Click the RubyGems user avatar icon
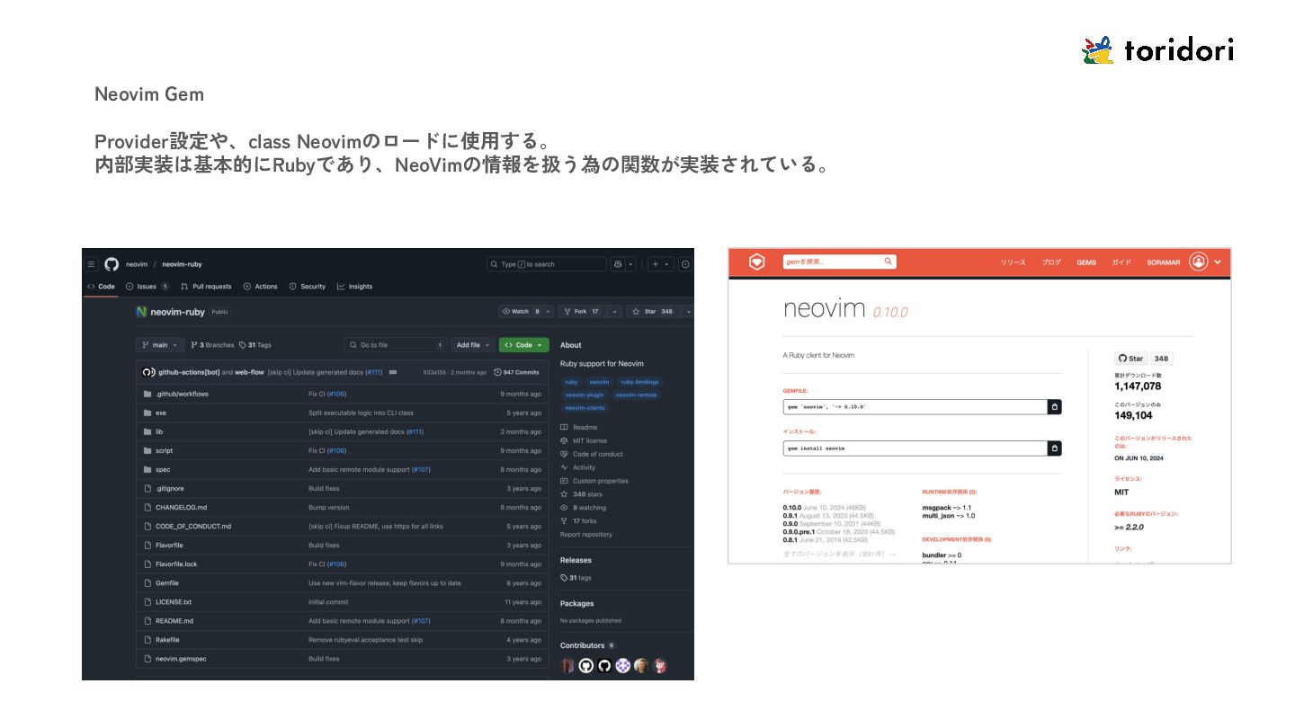The height and width of the screenshot is (728, 1295). click(1198, 262)
